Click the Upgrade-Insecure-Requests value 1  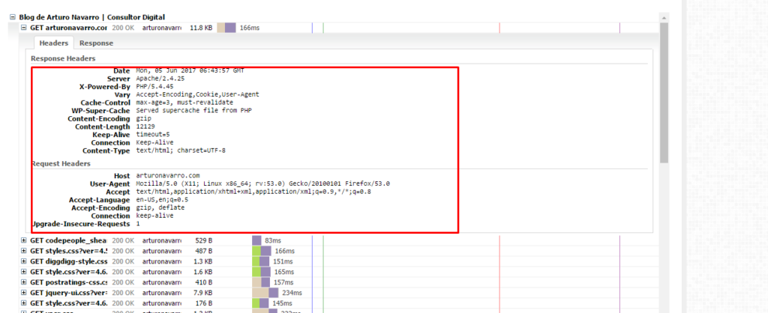138,223
